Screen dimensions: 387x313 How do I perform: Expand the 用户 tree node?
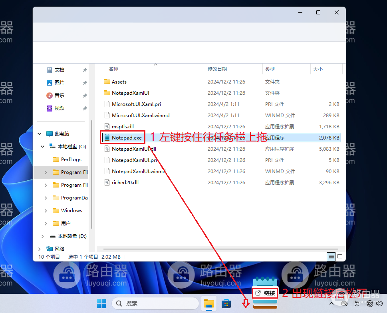46,223
